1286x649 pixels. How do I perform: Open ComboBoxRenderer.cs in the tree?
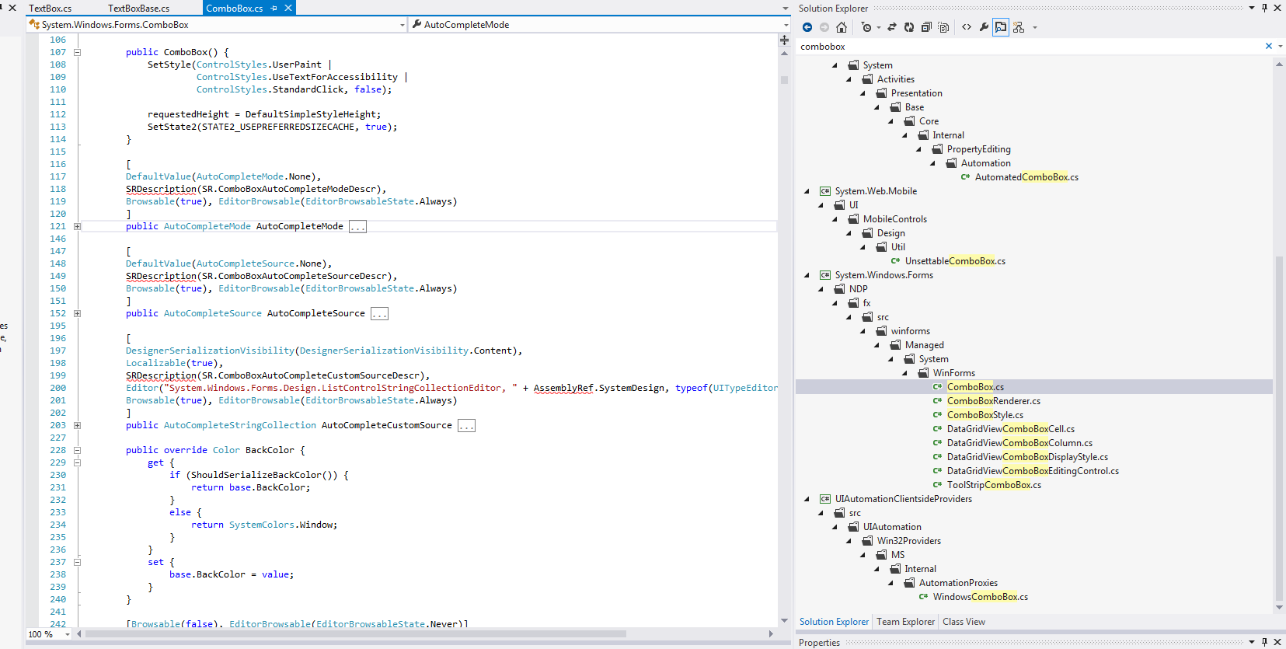point(993,401)
